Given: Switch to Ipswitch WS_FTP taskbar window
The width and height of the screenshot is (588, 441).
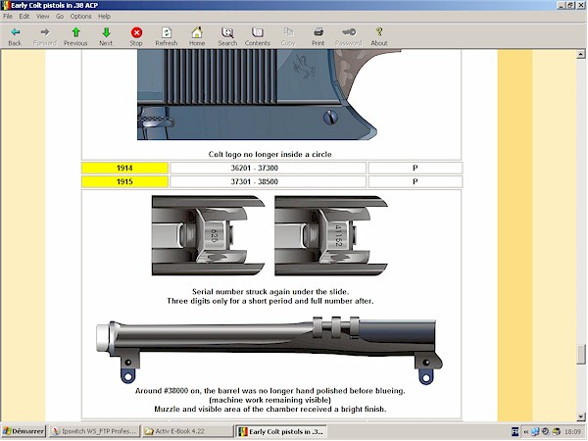Looking at the screenshot, I should [x=94, y=431].
